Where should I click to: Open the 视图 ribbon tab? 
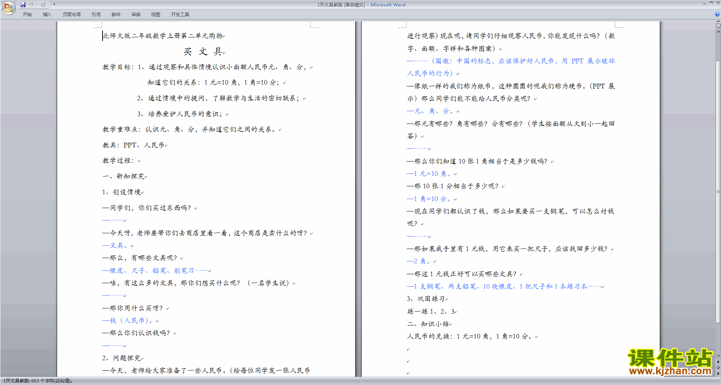pos(156,15)
